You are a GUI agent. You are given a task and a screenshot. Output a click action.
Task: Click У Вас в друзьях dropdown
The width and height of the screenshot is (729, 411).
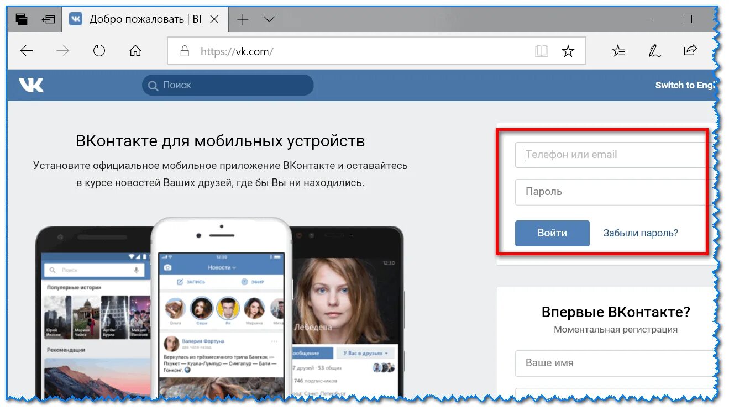tap(365, 353)
